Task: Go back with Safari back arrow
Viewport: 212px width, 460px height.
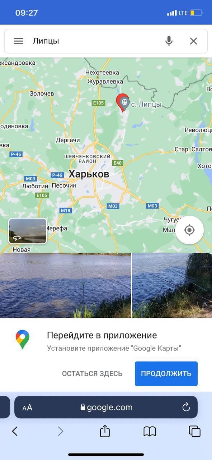Action: [x=15, y=431]
